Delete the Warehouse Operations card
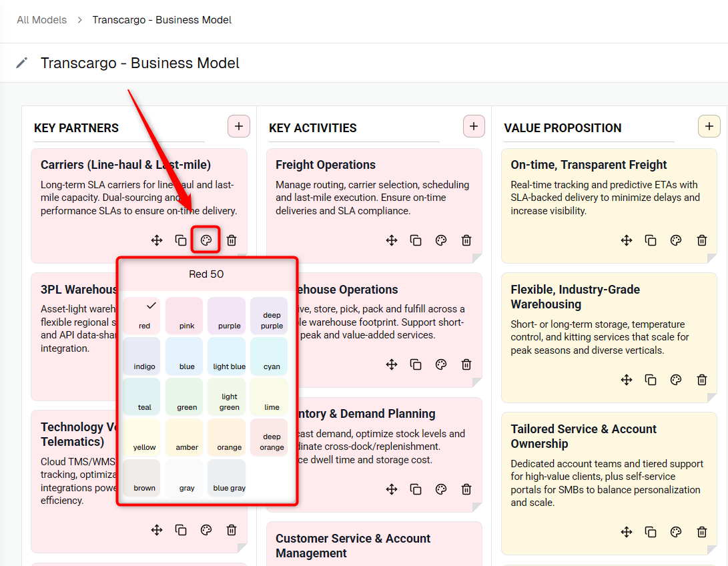This screenshot has height=566, width=728. pos(466,364)
